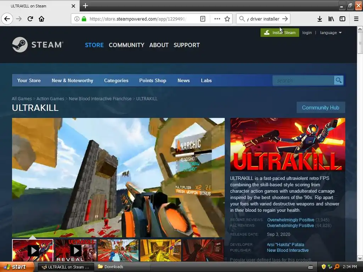Bookmark this page with the star icon
Screen dimensions: 363x272
[227, 19]
